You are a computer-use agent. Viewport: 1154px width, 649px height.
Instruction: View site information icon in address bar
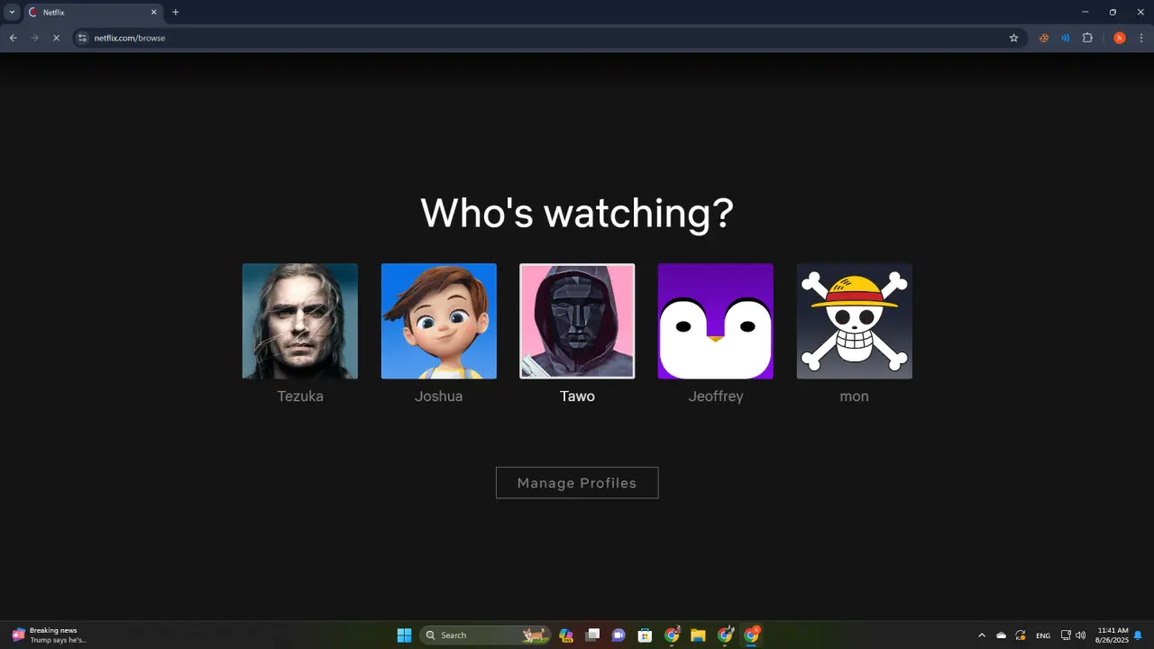point(82,38)
